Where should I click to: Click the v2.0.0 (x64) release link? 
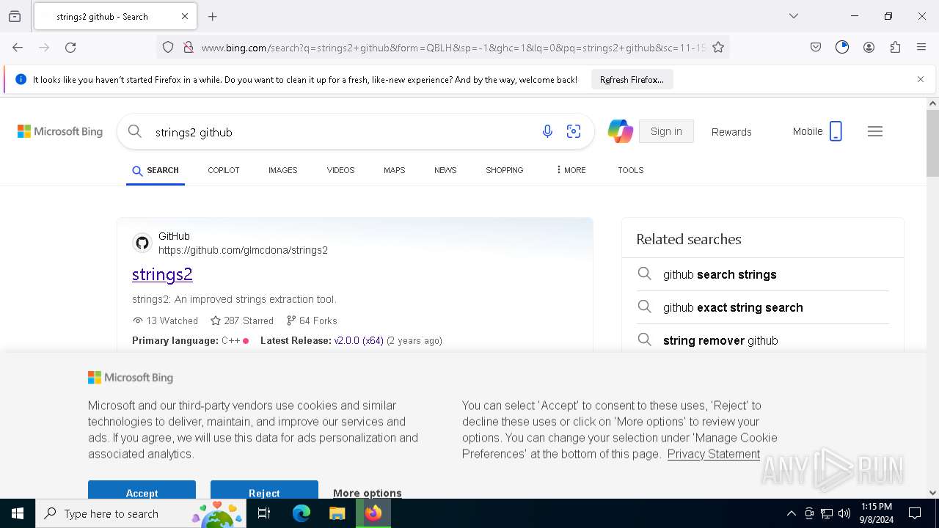[359, 340]
